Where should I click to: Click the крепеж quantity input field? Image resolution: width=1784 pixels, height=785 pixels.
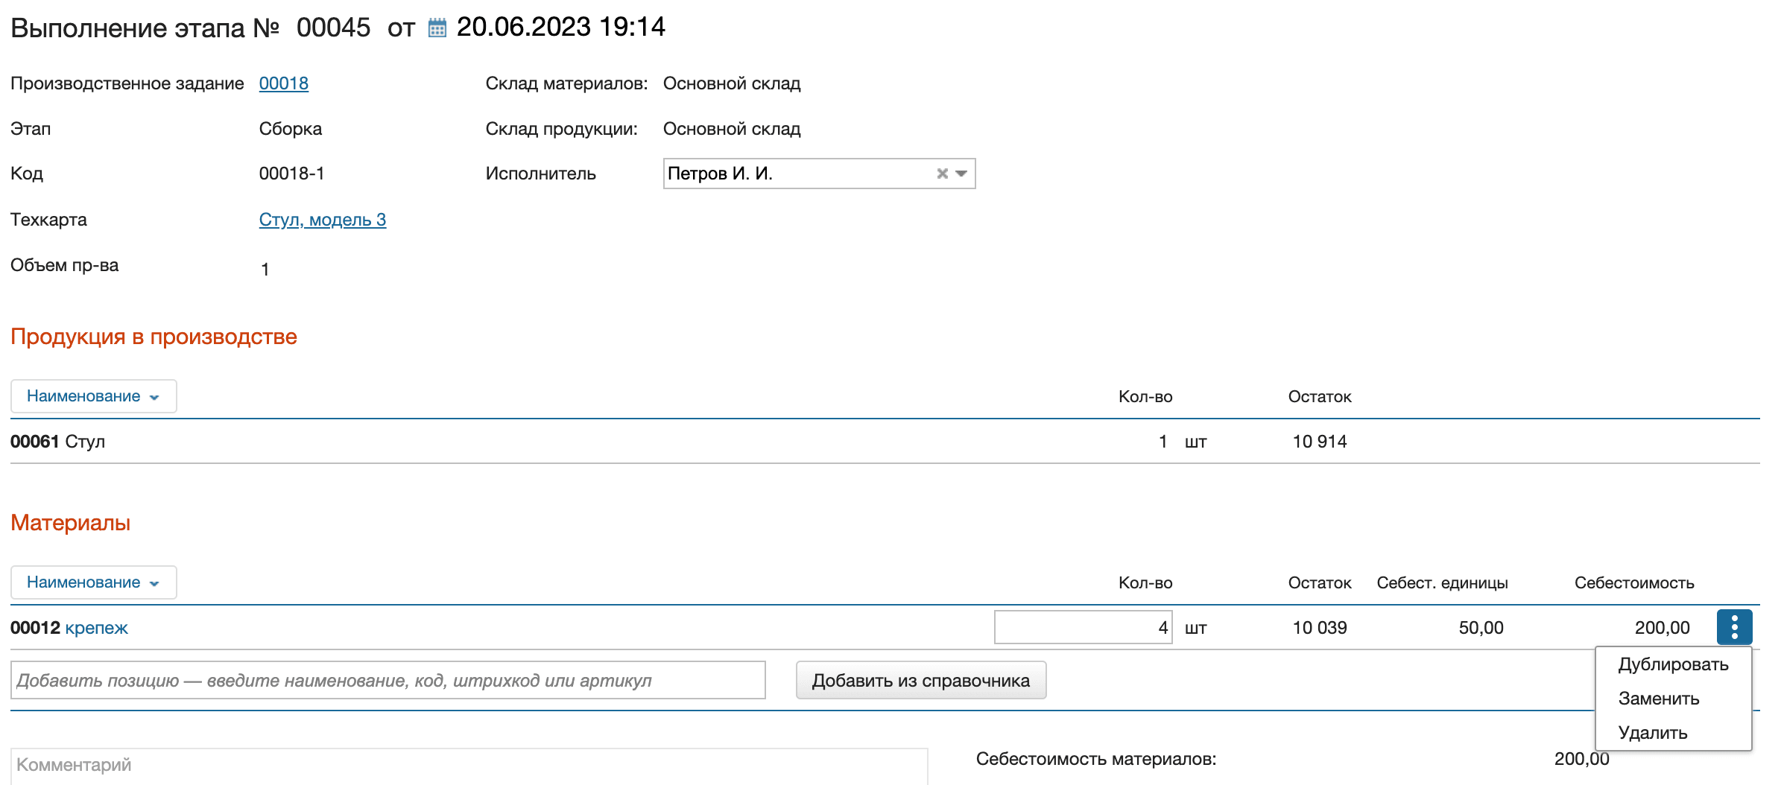click(1083, 627)
